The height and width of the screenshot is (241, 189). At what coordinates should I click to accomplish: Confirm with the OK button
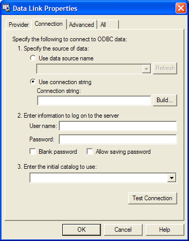point(81,230)
